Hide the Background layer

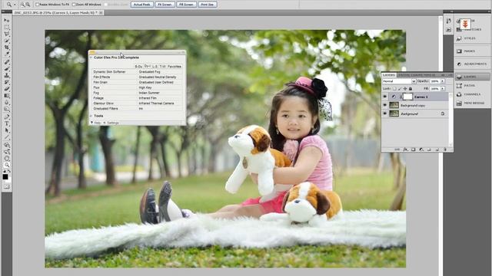tap(385, 113)
